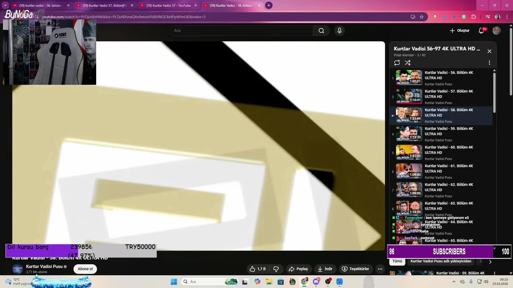The width and height of the screenshot is (513, 288).
Task: Play 'Kurtlar Vadisi - 57. Bölüm 4K' from playlist
Action: point(441,97)
